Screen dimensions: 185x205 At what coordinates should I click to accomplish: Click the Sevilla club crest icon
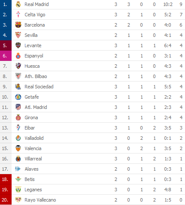tap(18, 35)
